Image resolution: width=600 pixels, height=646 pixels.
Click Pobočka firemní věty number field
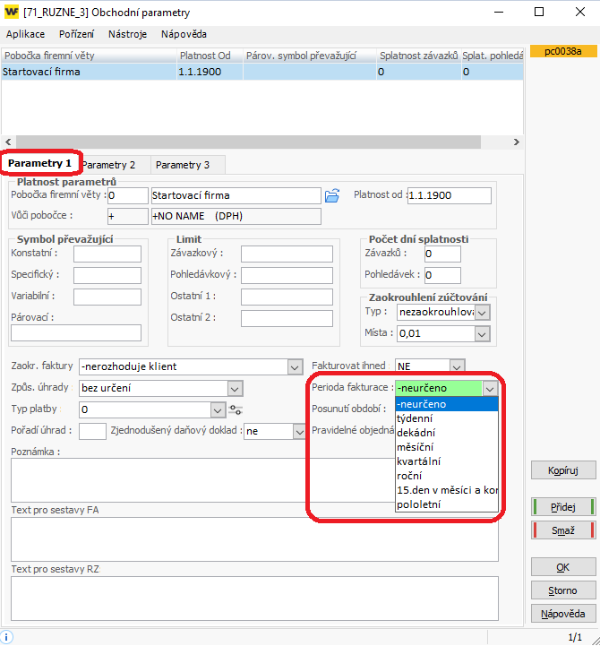[x=128, y=195]
